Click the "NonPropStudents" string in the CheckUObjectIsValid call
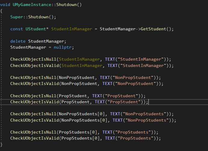This screenshot has width=208, height=151. click(x=147, y=120)
